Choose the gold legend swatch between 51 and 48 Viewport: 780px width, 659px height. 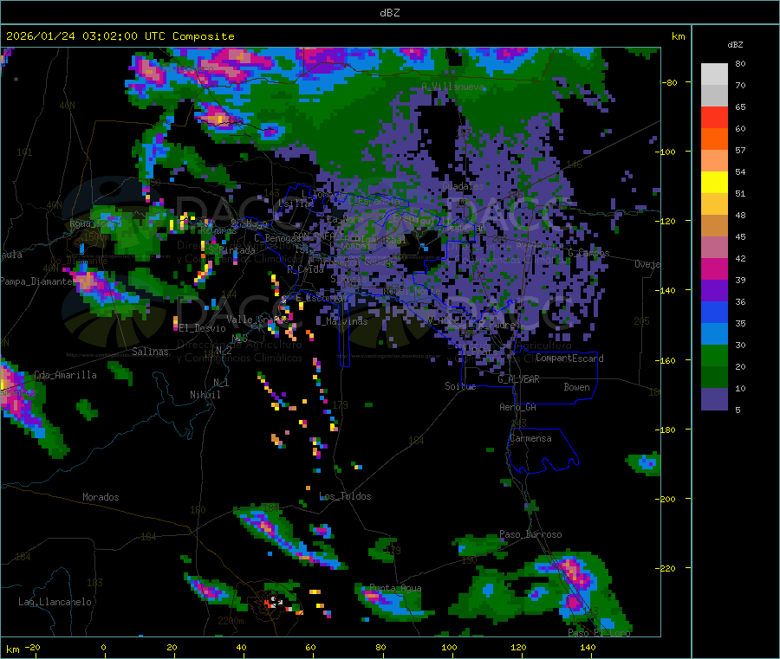[x=714, y=204]
